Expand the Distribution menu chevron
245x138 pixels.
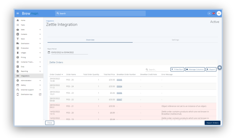click(x=40, y=43)
